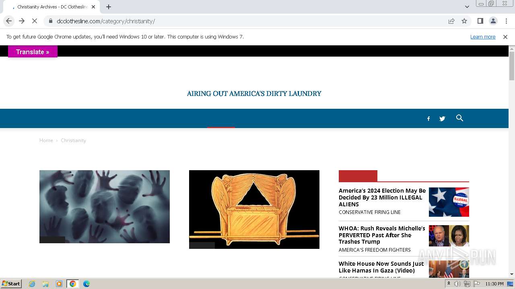Open the White House briefing thumbnail
This screenshot has width=515, height=289.
pyautogui.click(x=449, y=269)
